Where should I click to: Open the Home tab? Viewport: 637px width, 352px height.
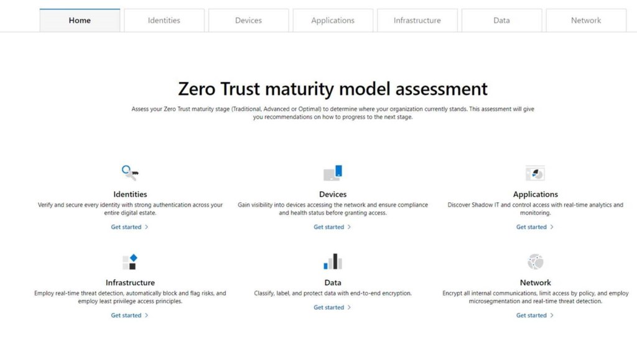click(80, 20)
